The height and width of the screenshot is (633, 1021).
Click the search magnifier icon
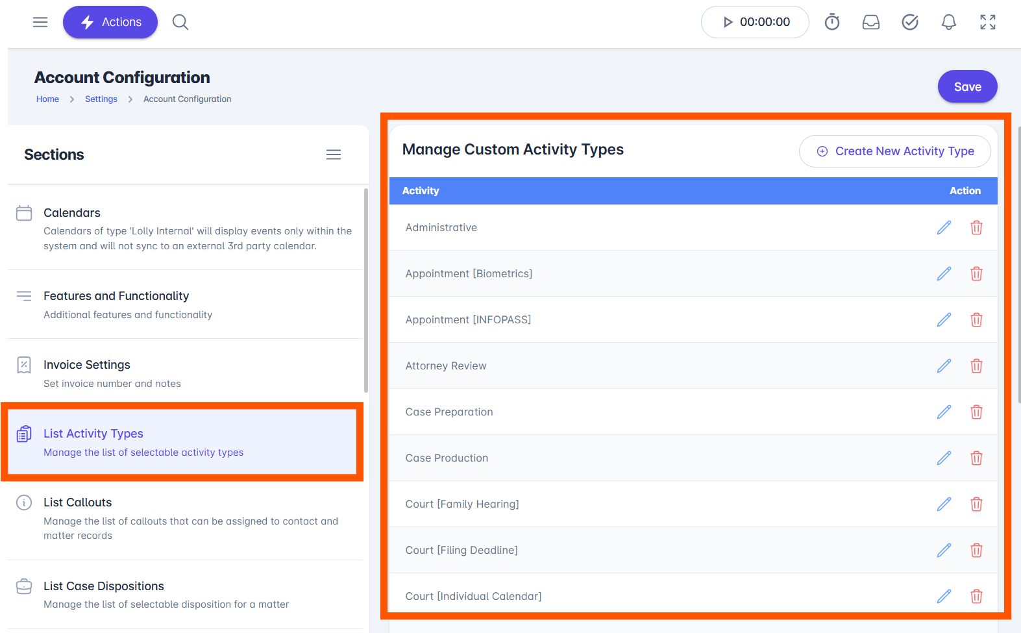click(x=180, y=22)
